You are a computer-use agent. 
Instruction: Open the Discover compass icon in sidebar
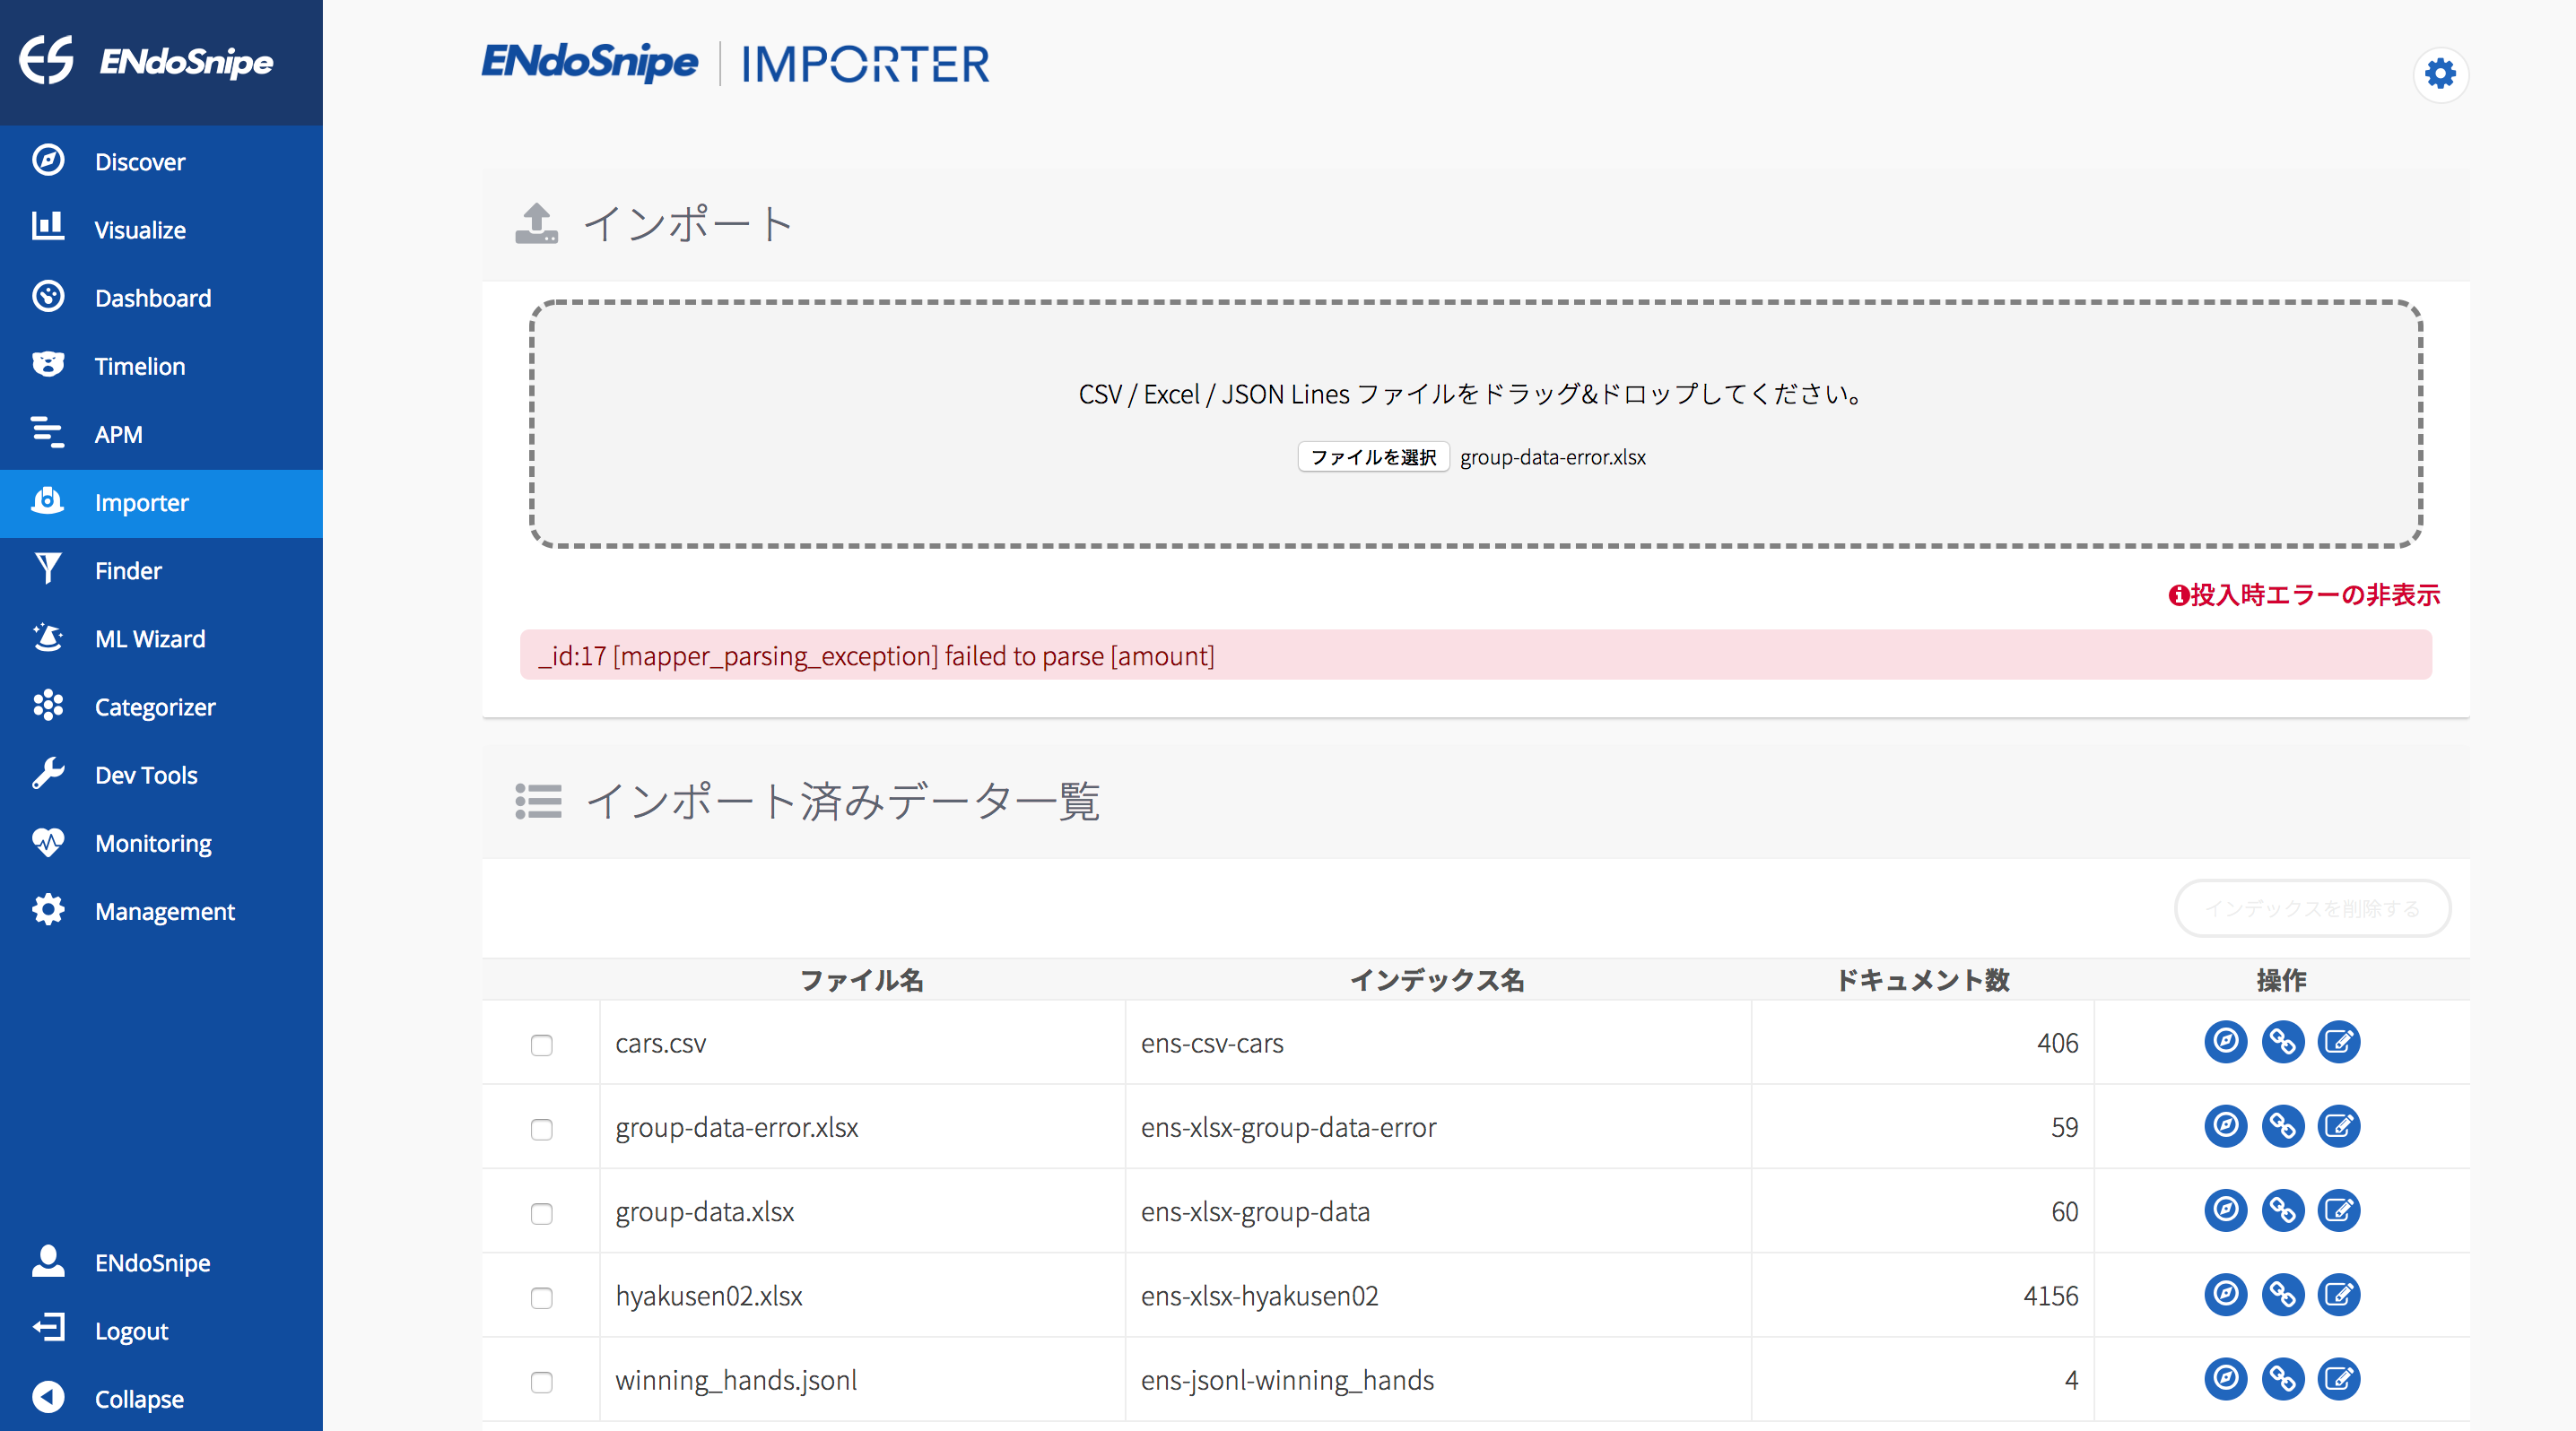click(48, 160)
